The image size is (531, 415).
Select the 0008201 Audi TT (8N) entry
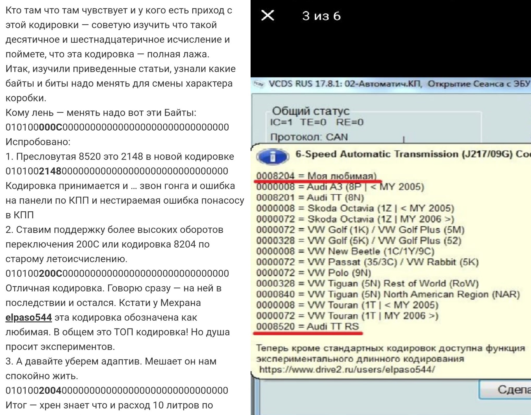tap(310, 198)
